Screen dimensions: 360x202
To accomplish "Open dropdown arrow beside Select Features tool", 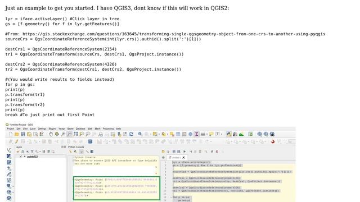I will pos(159,134).
